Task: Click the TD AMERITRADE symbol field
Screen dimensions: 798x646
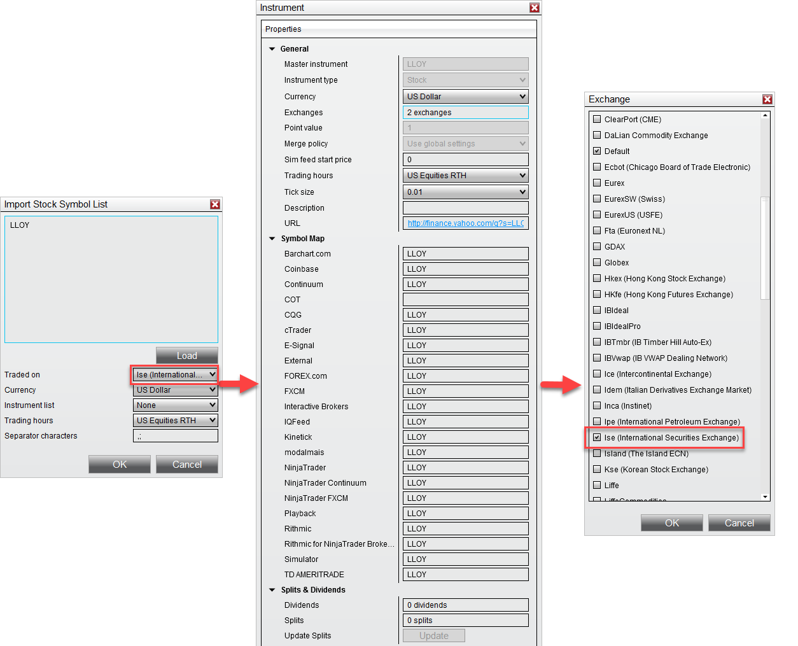Action: tap(466, 575)
